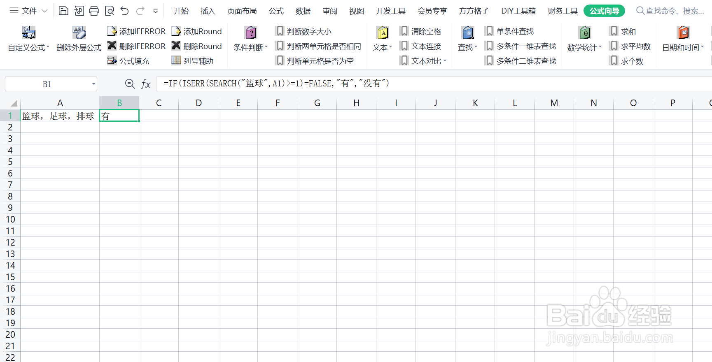Viewport: 712px width, 362px height.
Task: Click 求平均数 item
Action: pyautogui.click(x=630, y=46)
